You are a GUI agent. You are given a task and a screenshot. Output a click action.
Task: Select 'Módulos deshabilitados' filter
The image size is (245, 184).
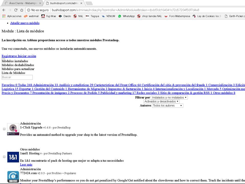(x=18, y=65)
